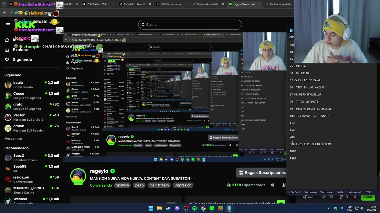The width and height of the screenshot is (380, 213).
Task: Close the rageylo Stream tab
Action: pyautogui.click(x=259, y=4)
